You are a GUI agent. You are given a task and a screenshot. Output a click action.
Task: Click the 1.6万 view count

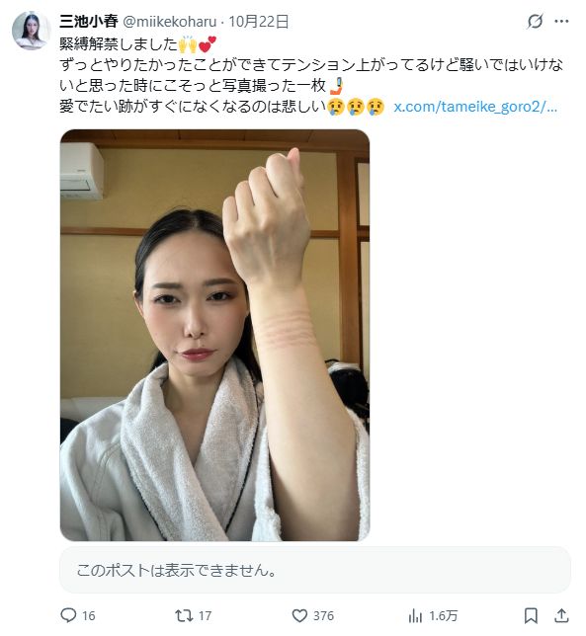coord(443,615)
